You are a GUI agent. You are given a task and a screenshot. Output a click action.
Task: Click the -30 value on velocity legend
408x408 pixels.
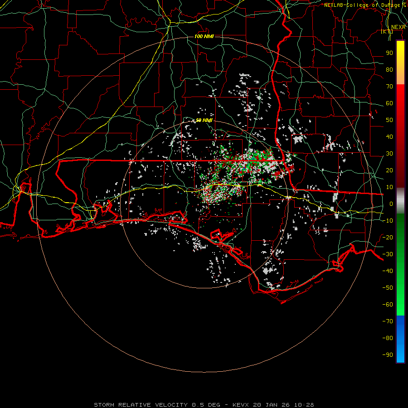click(388, 254)
